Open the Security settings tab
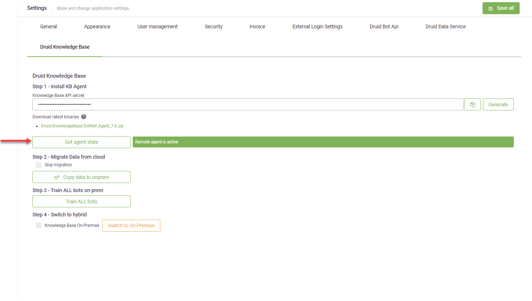This screenshot has height=301, width=532. coord(213,27)
